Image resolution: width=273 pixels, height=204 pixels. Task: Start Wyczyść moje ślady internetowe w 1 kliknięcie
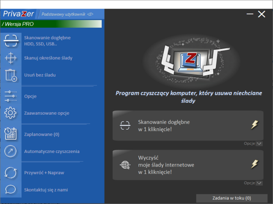(x=188, y=165)
